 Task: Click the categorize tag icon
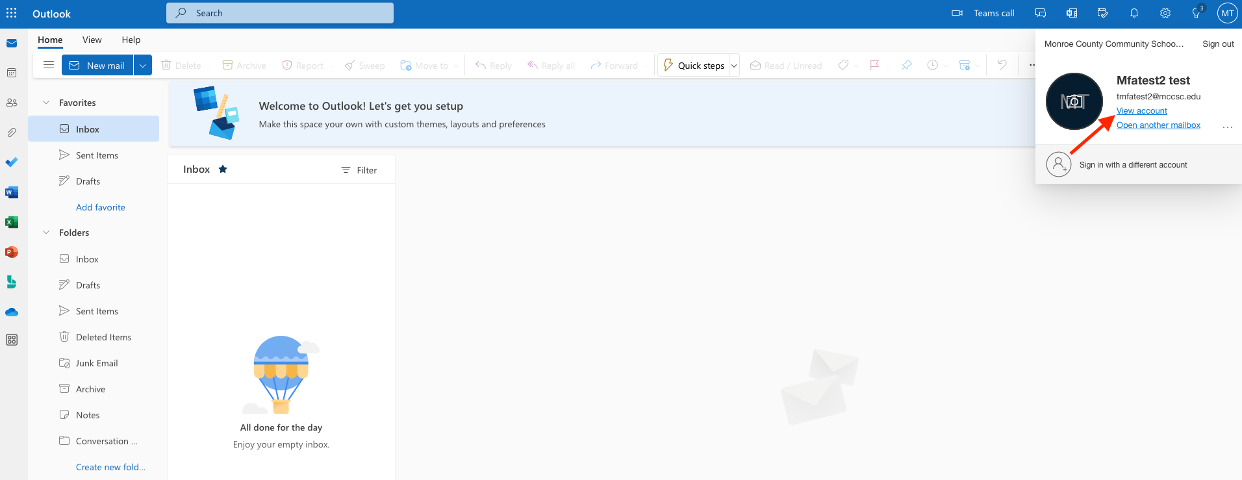coord(843,65)
